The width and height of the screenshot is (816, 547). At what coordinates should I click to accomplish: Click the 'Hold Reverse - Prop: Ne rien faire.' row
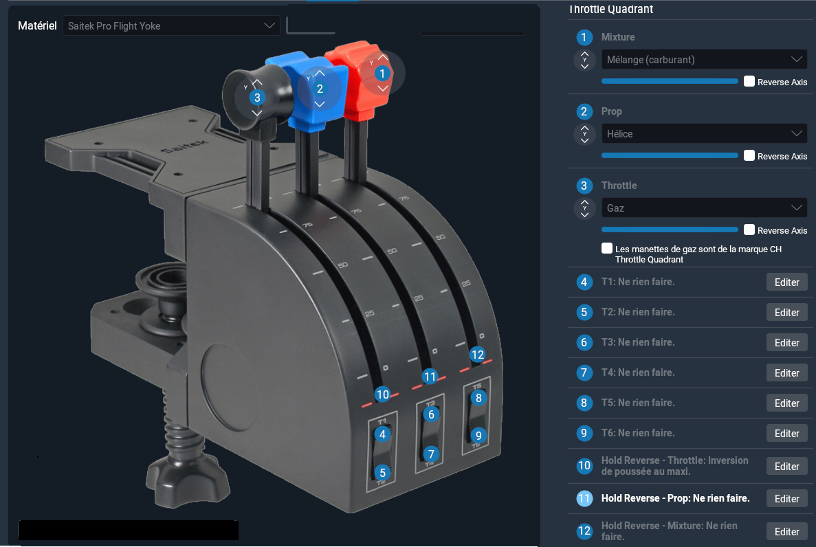point(691,498)
